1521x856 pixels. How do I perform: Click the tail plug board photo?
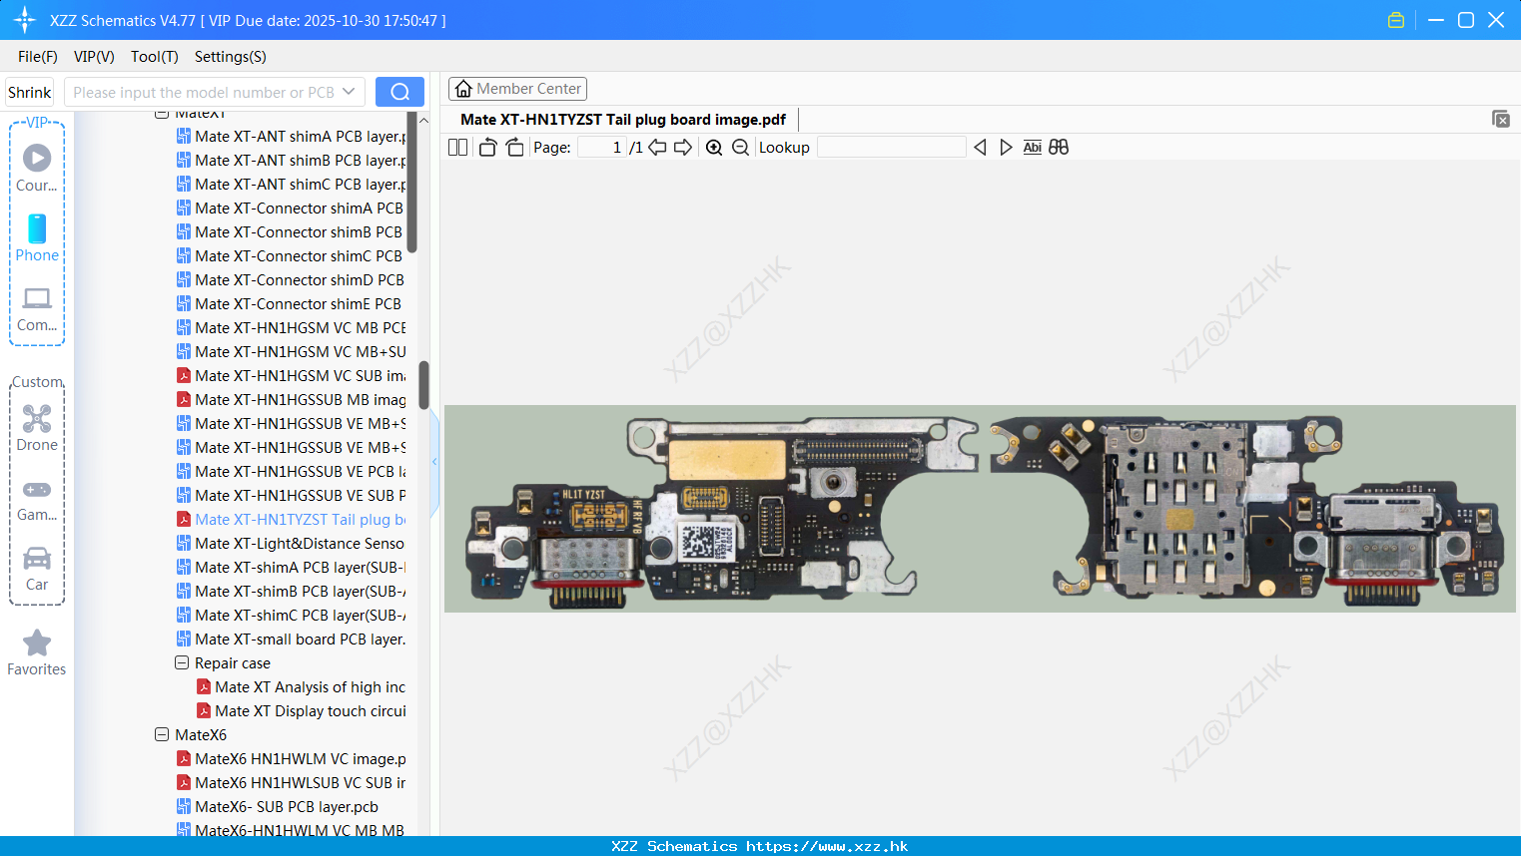coord(980,509)
